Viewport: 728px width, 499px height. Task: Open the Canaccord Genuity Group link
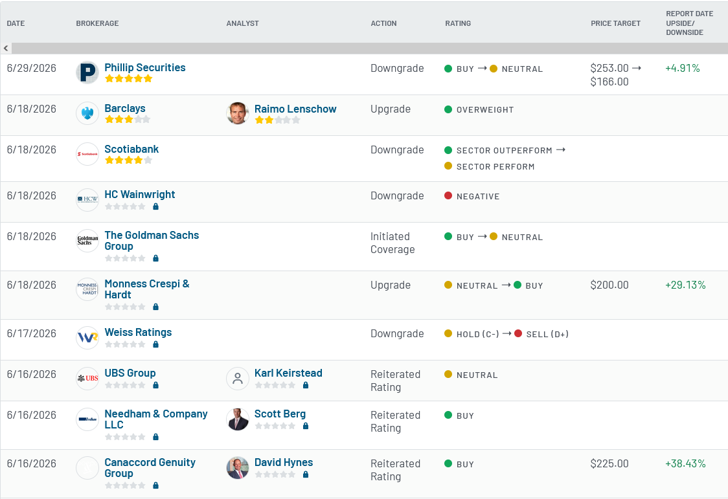click(150, 468)
